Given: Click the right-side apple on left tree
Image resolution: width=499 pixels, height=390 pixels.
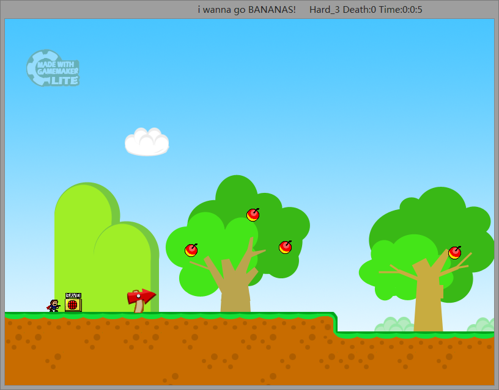Looking at the screenshot, I should 286,247.
